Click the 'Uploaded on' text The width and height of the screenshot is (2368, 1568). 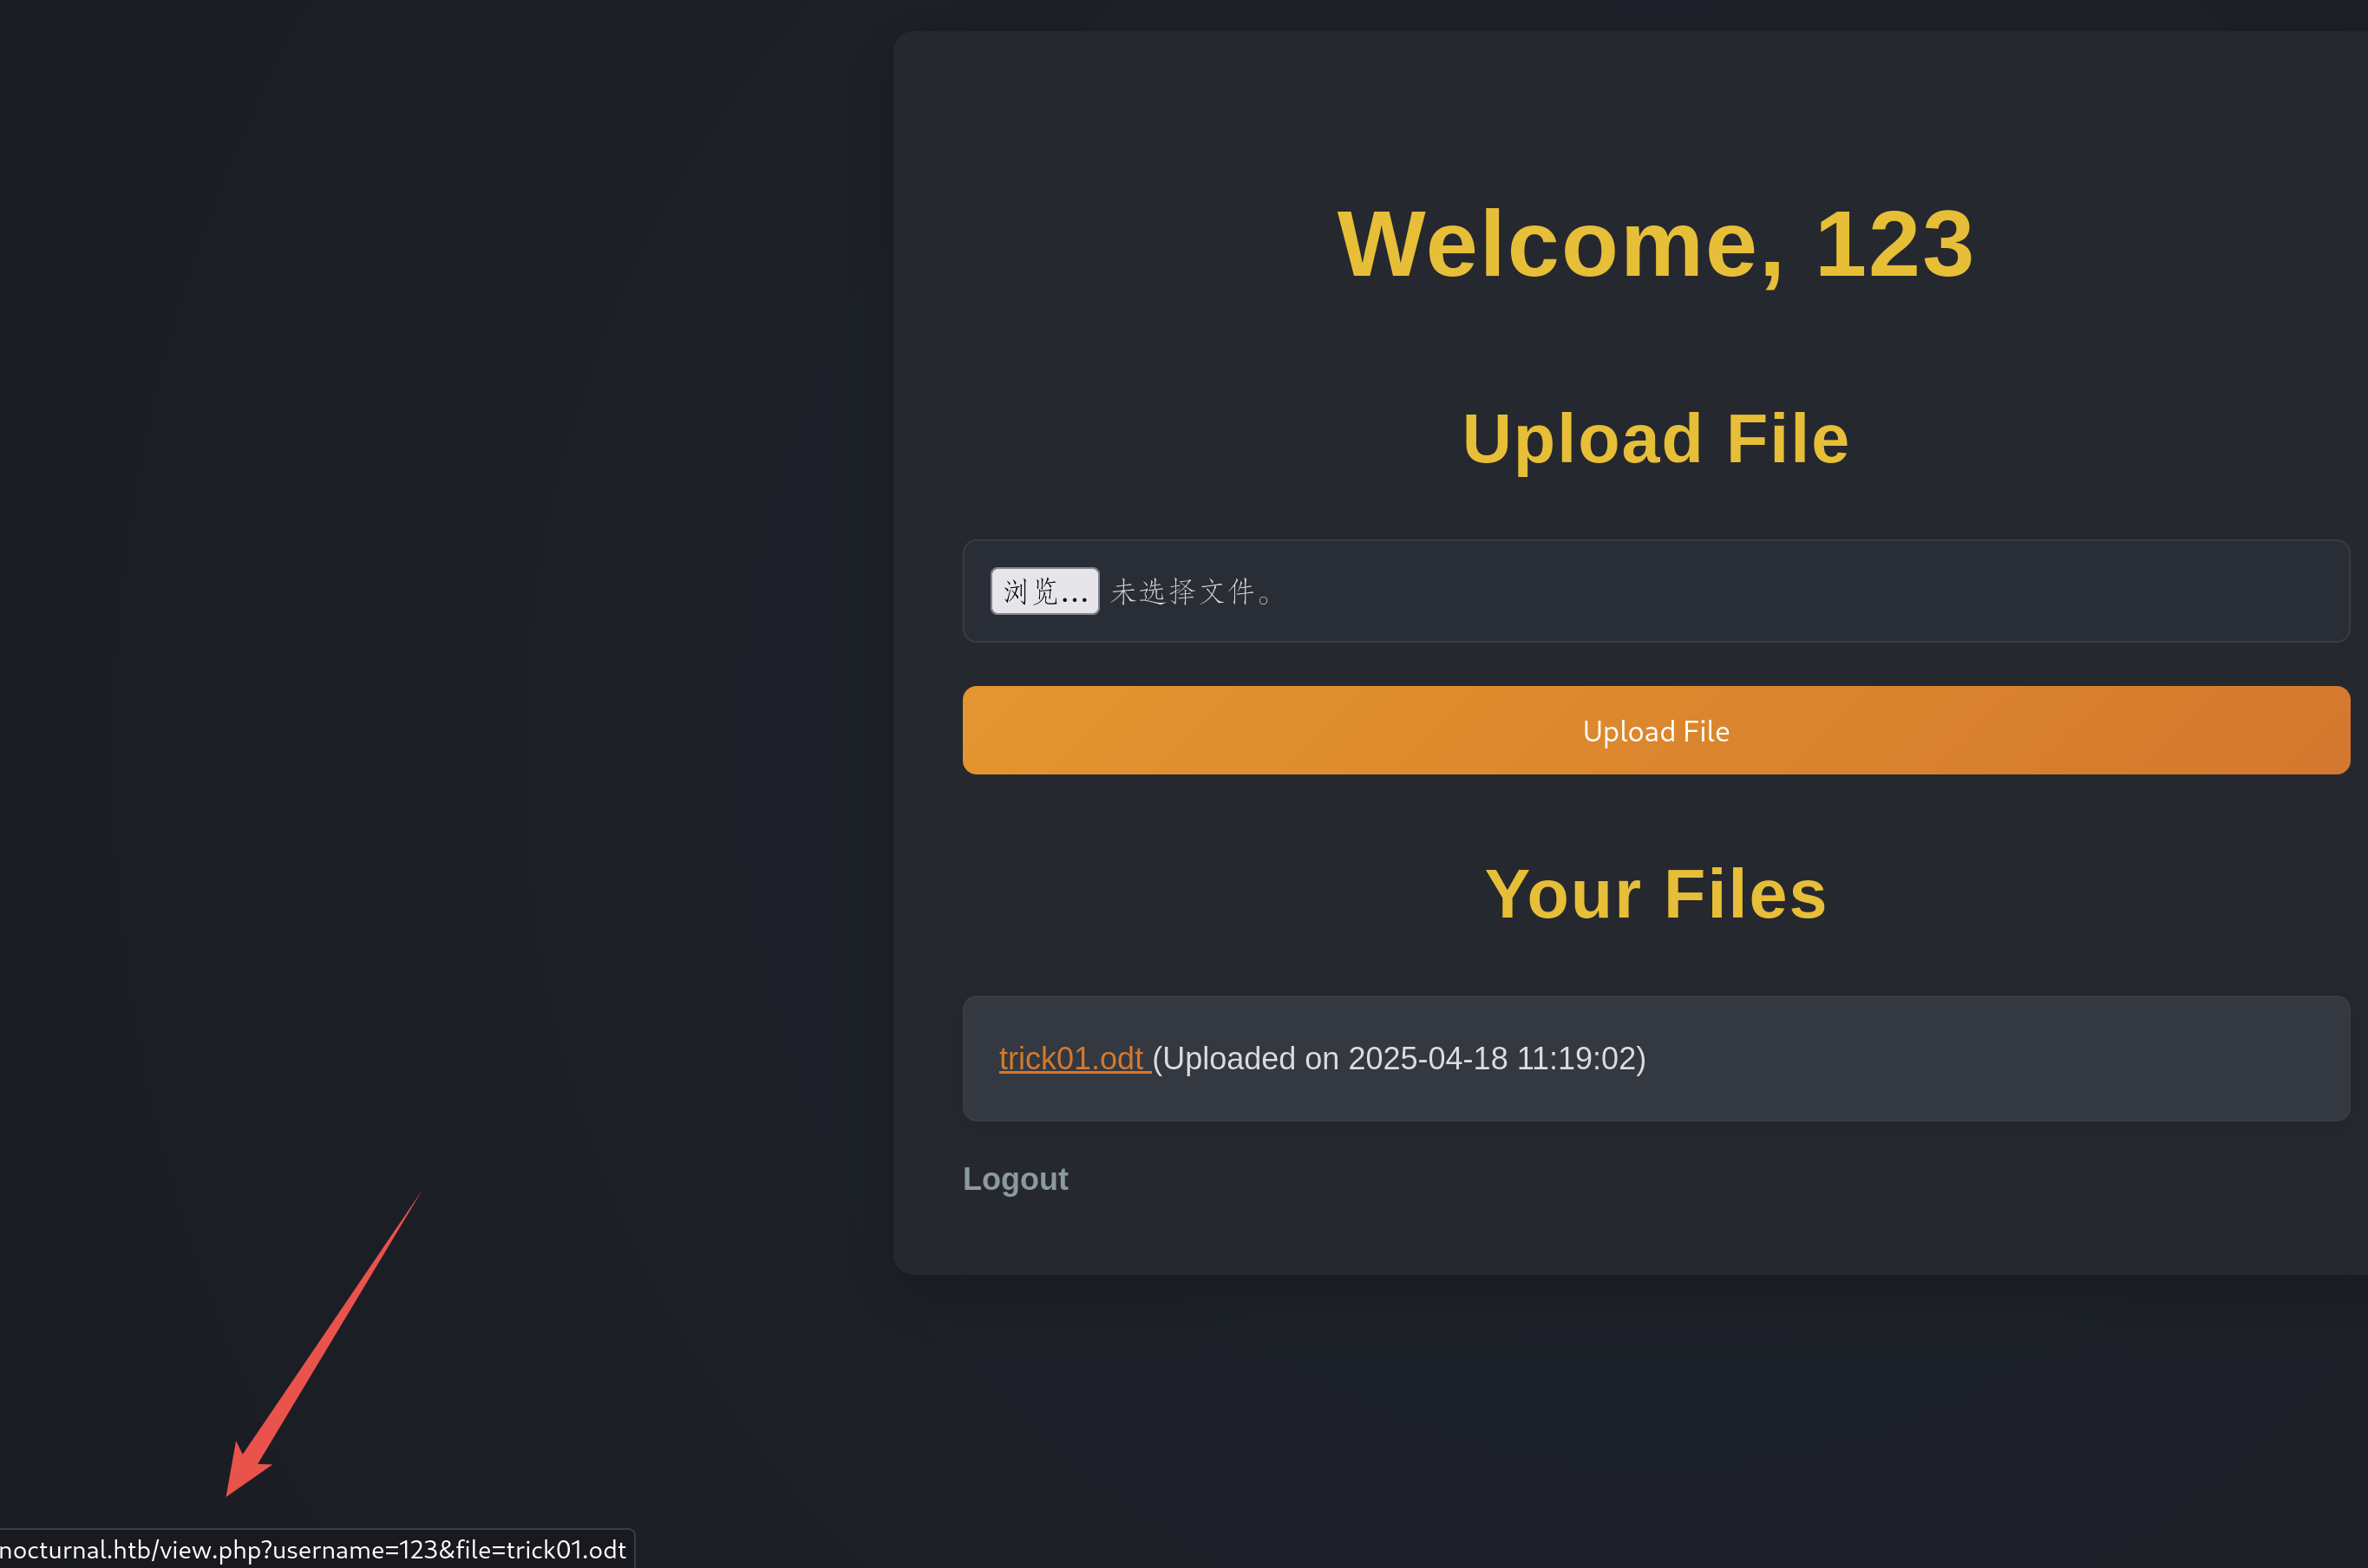1250,1058
